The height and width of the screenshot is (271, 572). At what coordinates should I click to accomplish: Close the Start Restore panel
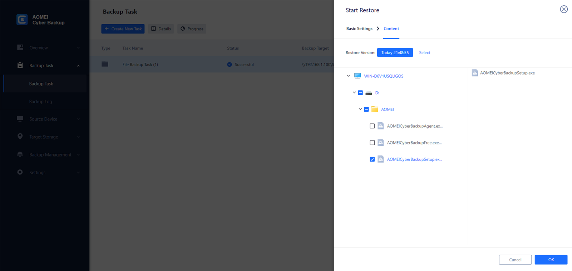[564, 9]
